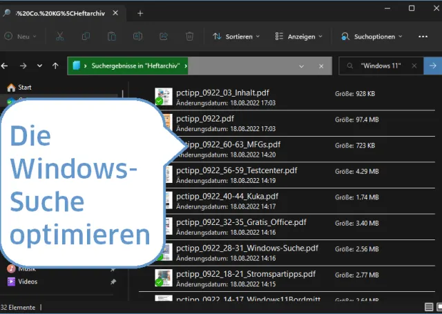
Task: Open the three-dots more options menu
Action: point(423,37)
